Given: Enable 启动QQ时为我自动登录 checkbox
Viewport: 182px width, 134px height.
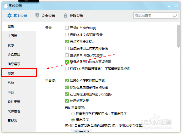Looking at the screenshot, I should point(67,35).
